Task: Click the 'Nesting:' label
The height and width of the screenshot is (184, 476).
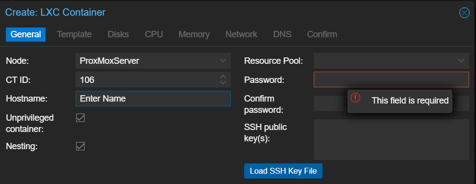Action: (22, 146)
